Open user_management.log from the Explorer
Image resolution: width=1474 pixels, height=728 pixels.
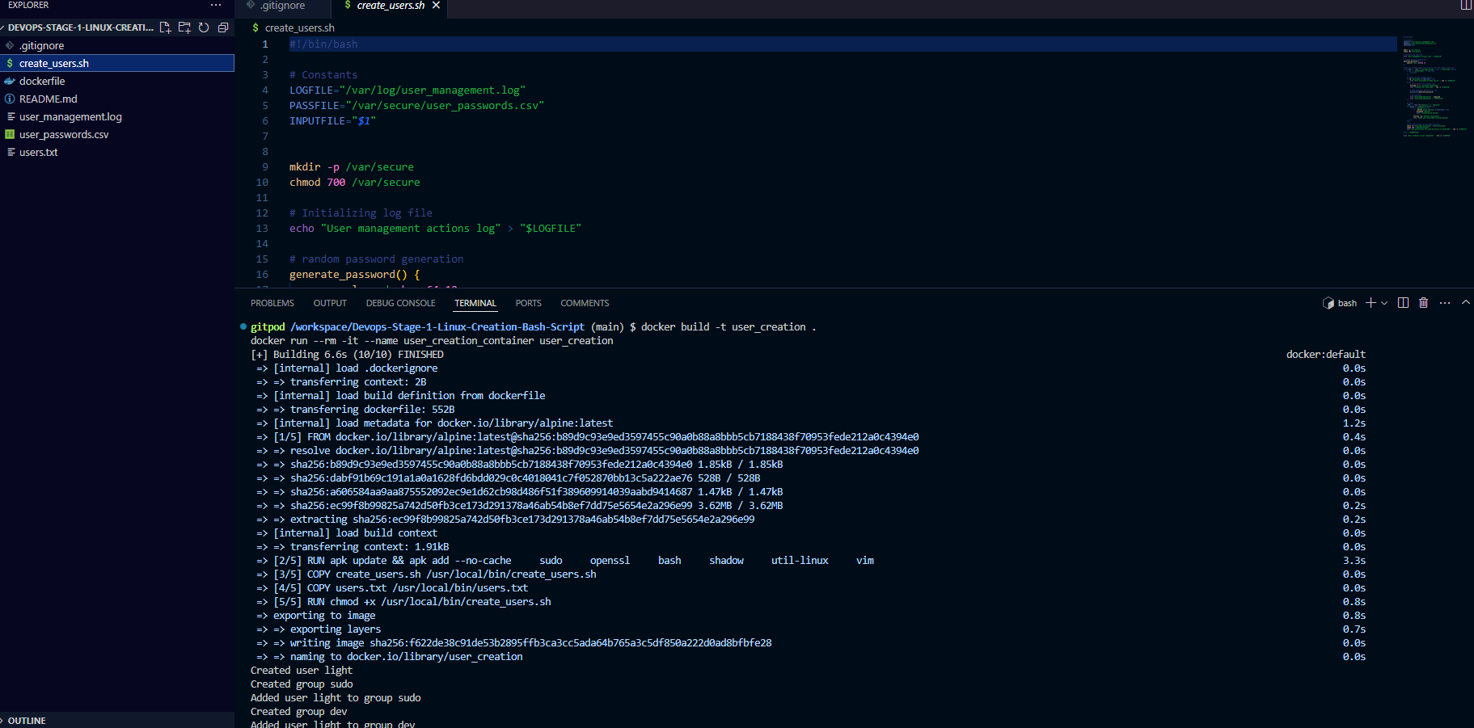(x=117, y=116)
